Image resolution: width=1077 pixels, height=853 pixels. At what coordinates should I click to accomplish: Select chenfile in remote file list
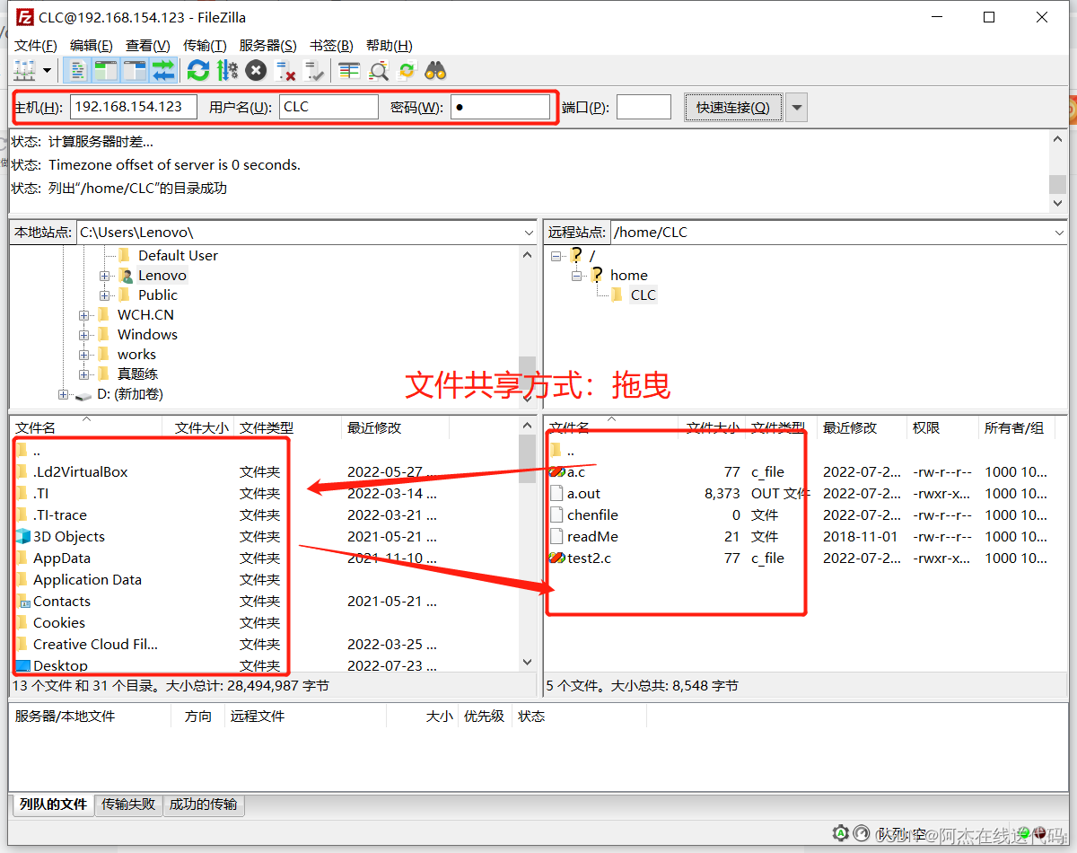592,514
